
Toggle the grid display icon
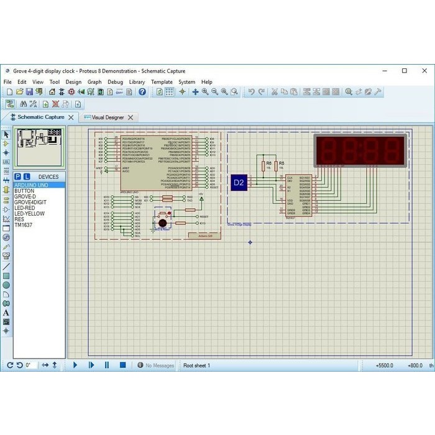pyautogui.click(x=169, y=92)
